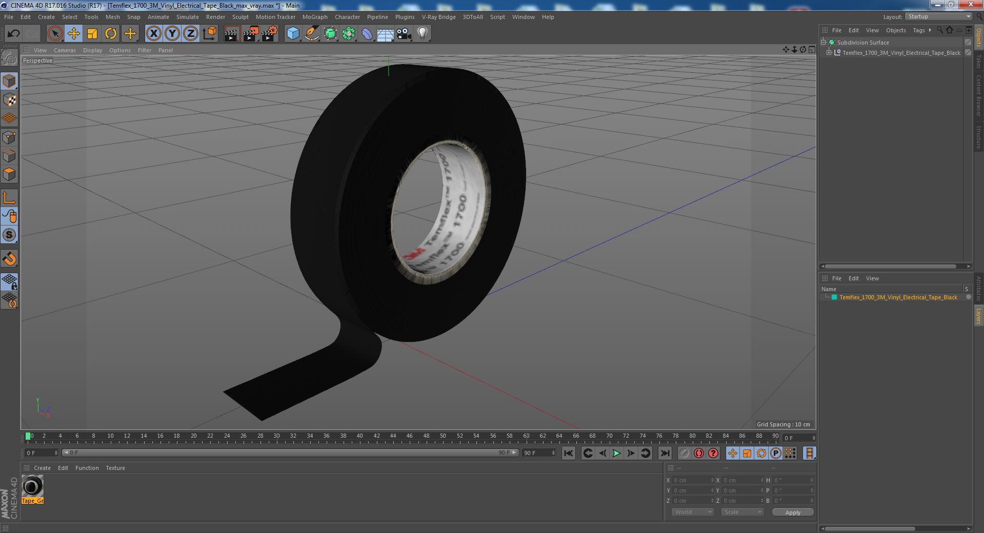Activate the Scale tool

[x=92, y=34]
